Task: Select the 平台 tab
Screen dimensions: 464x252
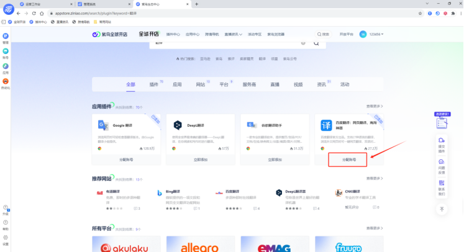Action: 224,84
